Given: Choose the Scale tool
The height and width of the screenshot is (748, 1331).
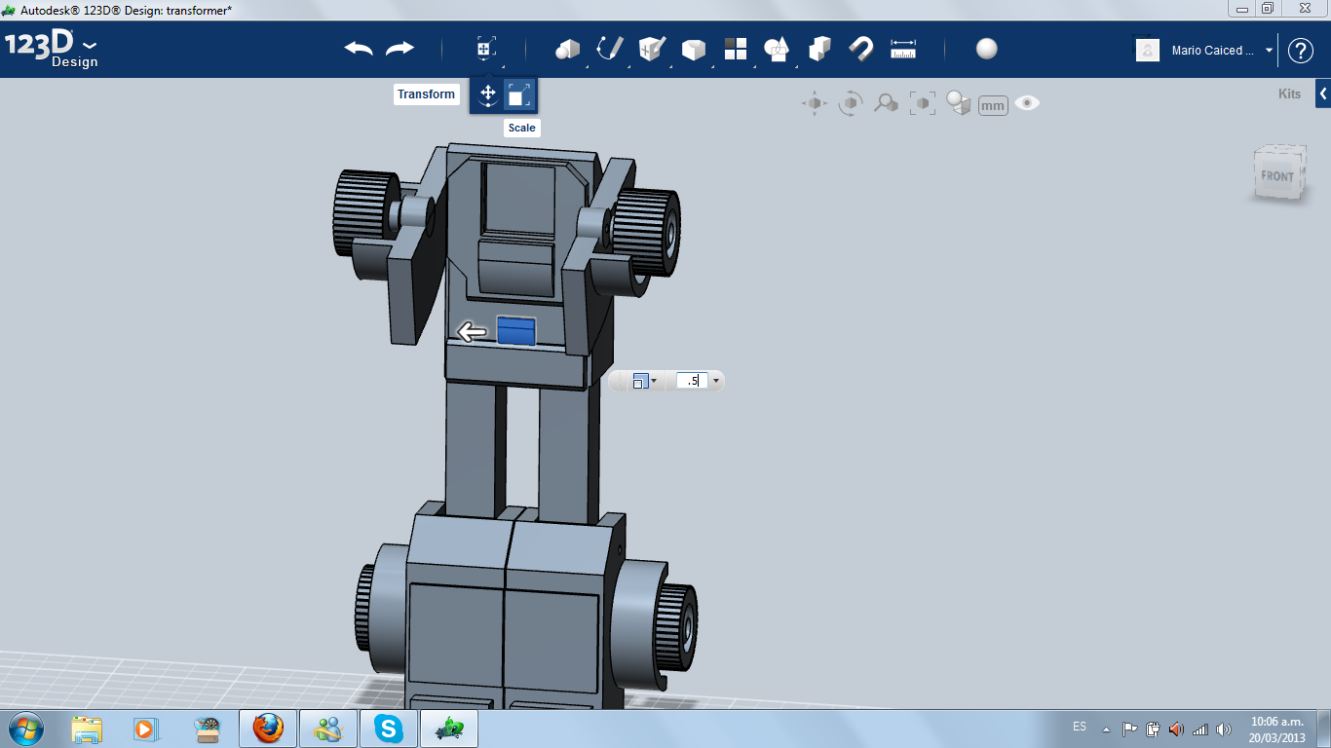Looking at the screenshot, I should coord(519,94).
